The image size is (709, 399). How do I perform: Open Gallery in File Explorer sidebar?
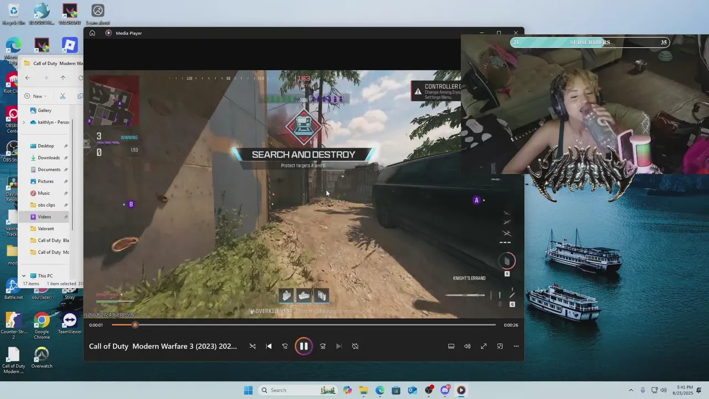coord(44,110)
